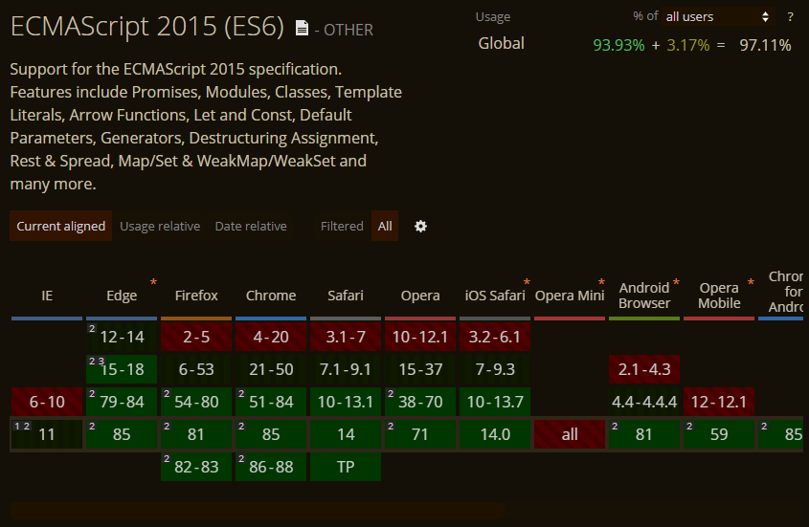Click the 97.11% total usage figure

[x=765, y=45]
